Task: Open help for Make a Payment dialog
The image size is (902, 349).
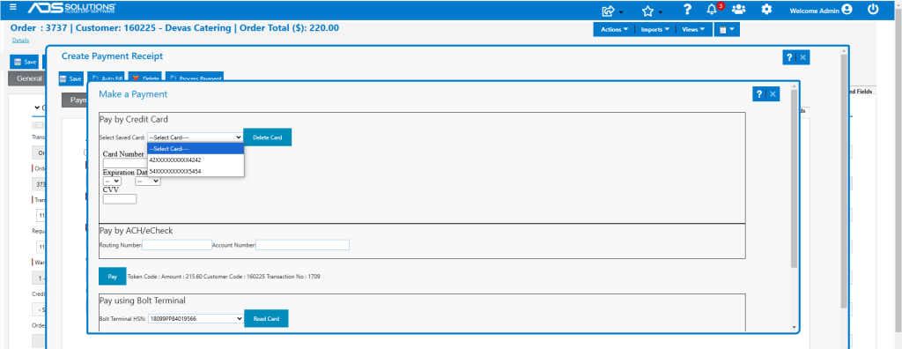Action: pyautogui.click(x=759, y=94)
